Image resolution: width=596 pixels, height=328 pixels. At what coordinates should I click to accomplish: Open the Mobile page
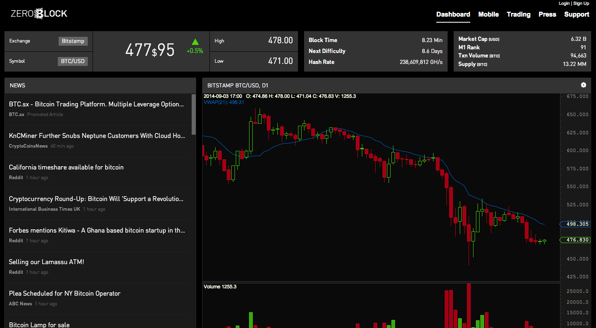pyautogui.click(x=488, y=14)
